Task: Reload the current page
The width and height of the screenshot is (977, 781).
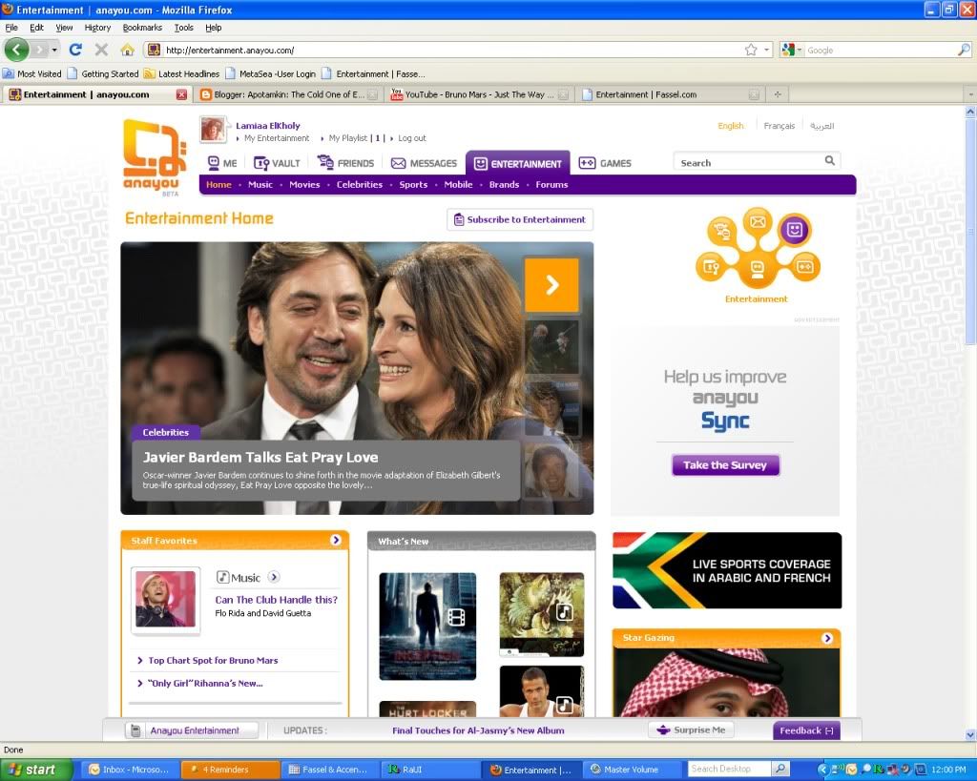Action: (75, 50)
